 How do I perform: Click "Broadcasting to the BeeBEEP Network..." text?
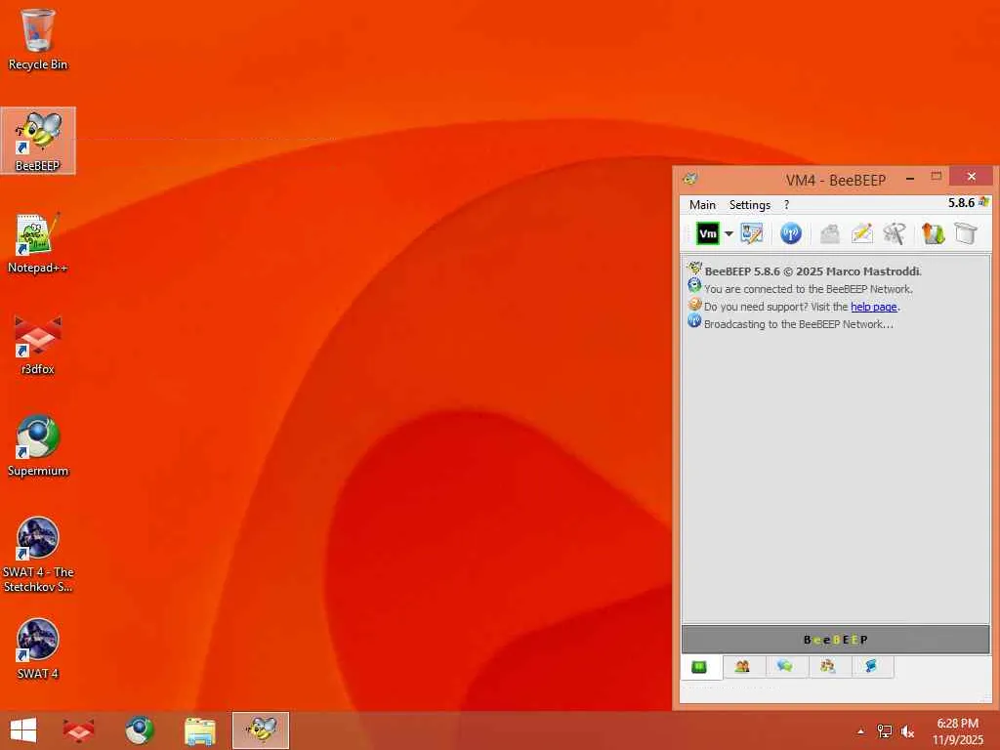[799, 324]
